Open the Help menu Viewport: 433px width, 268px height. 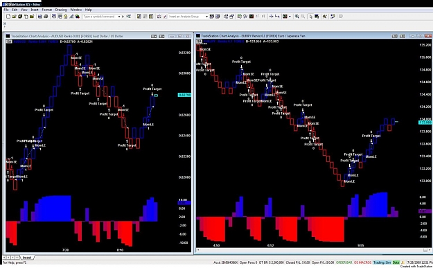(x=89, y=10)
